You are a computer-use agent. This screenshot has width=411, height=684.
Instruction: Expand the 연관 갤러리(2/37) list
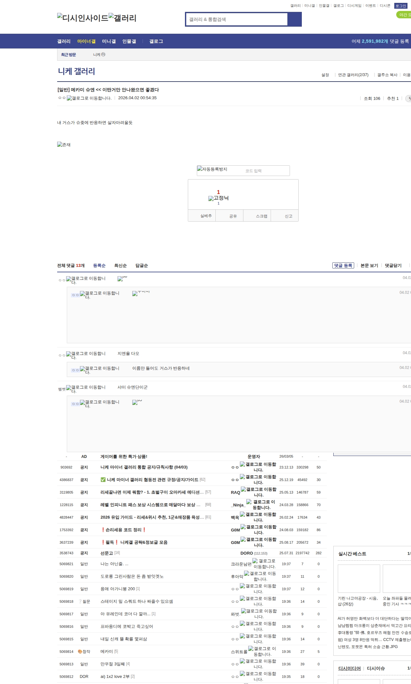click(x=353, y=75)
